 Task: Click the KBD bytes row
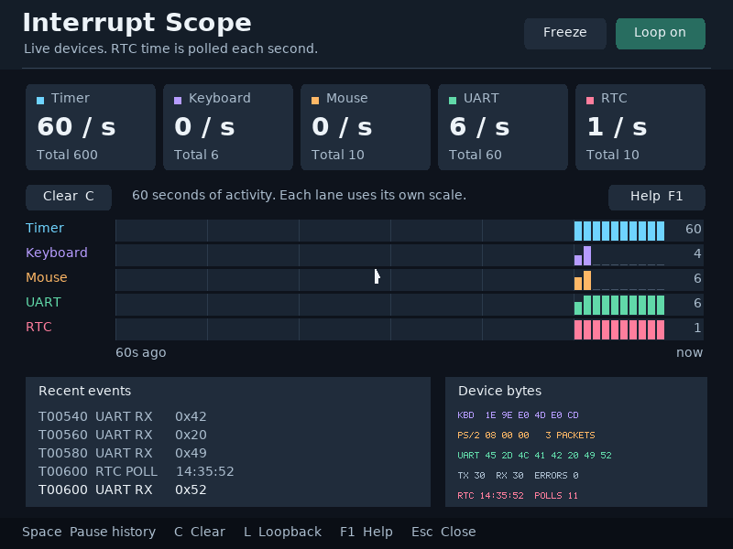click(518, 415)
